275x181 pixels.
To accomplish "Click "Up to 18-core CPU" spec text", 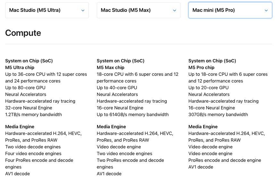I will point(208,74).
